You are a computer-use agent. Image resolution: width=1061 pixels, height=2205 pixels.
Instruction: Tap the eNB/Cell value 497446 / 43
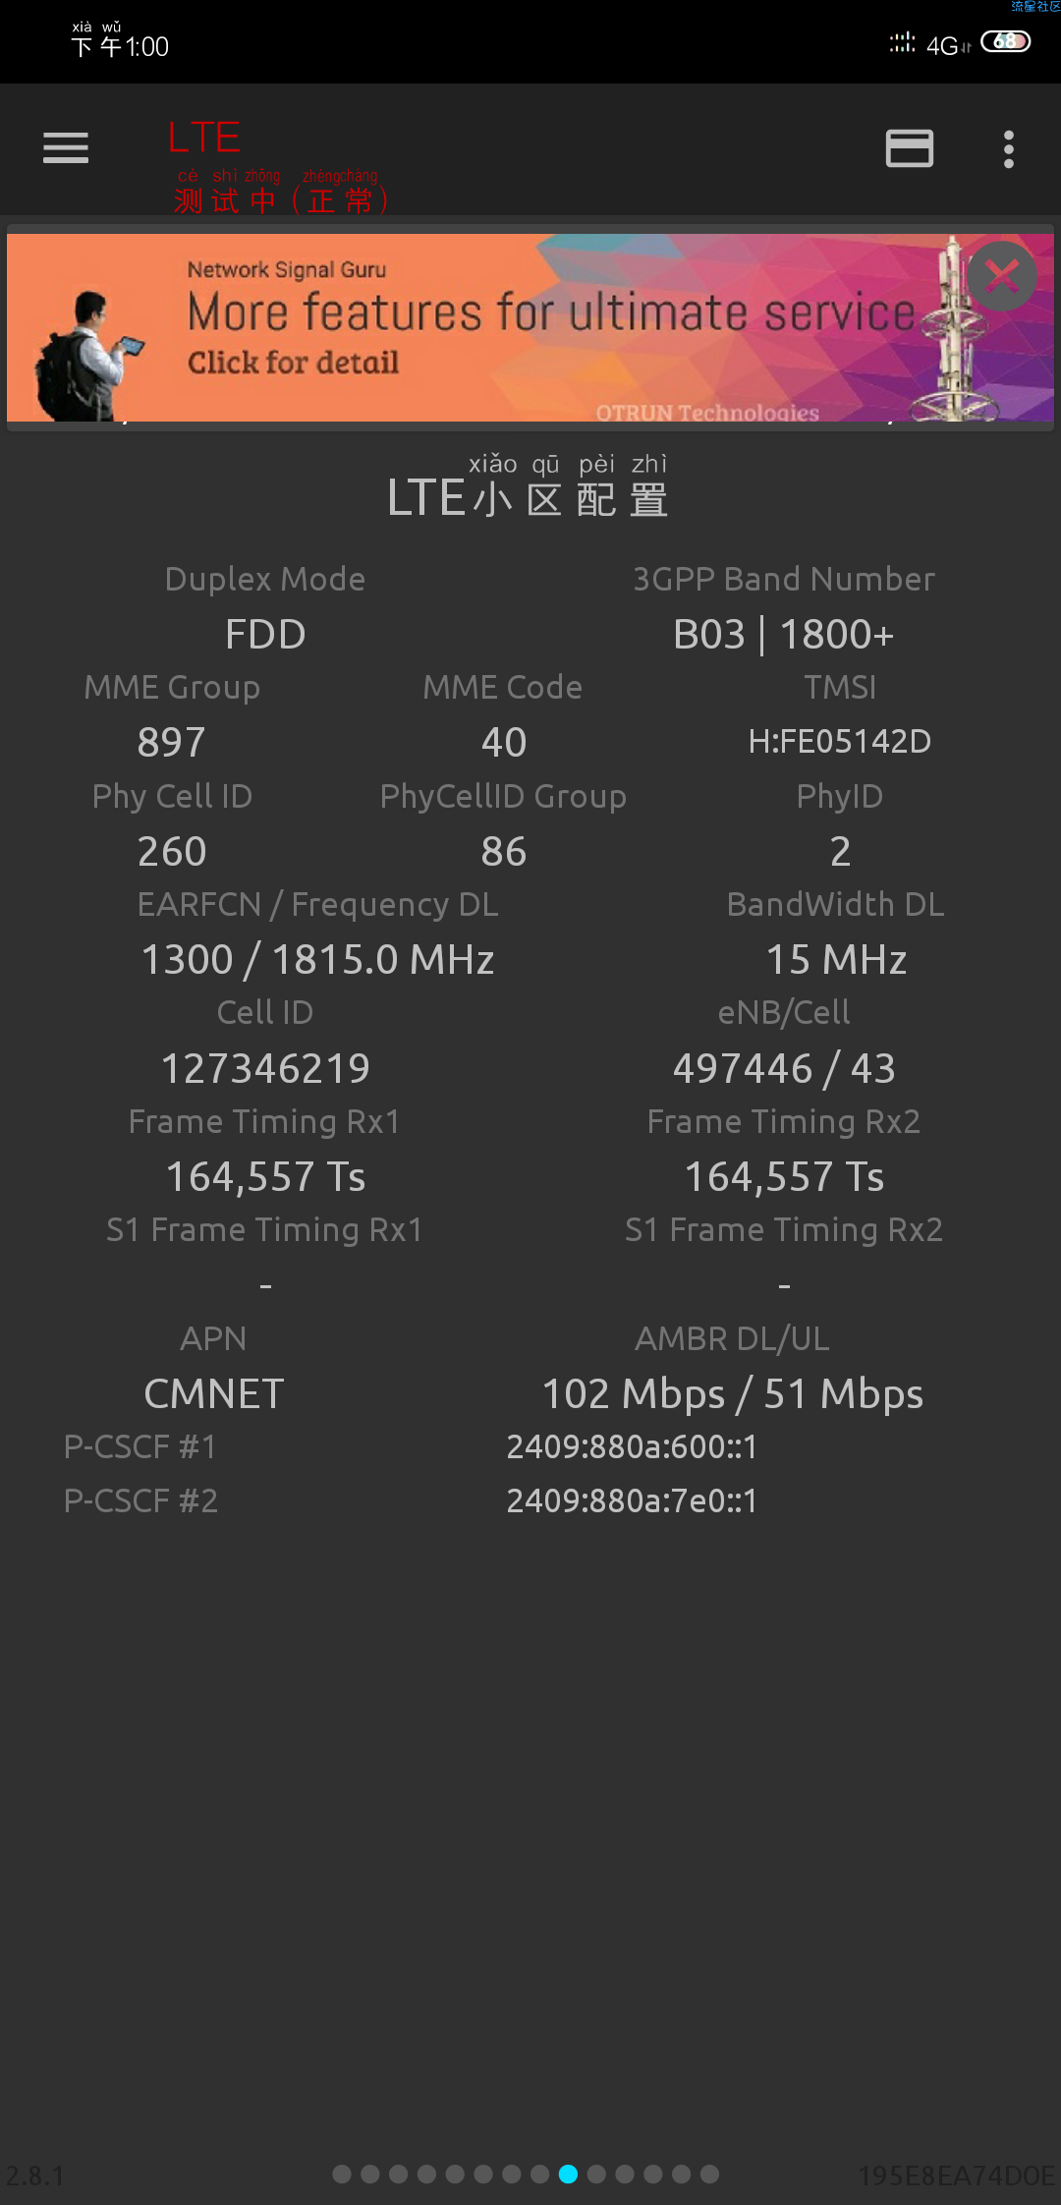pos(784,1069)
